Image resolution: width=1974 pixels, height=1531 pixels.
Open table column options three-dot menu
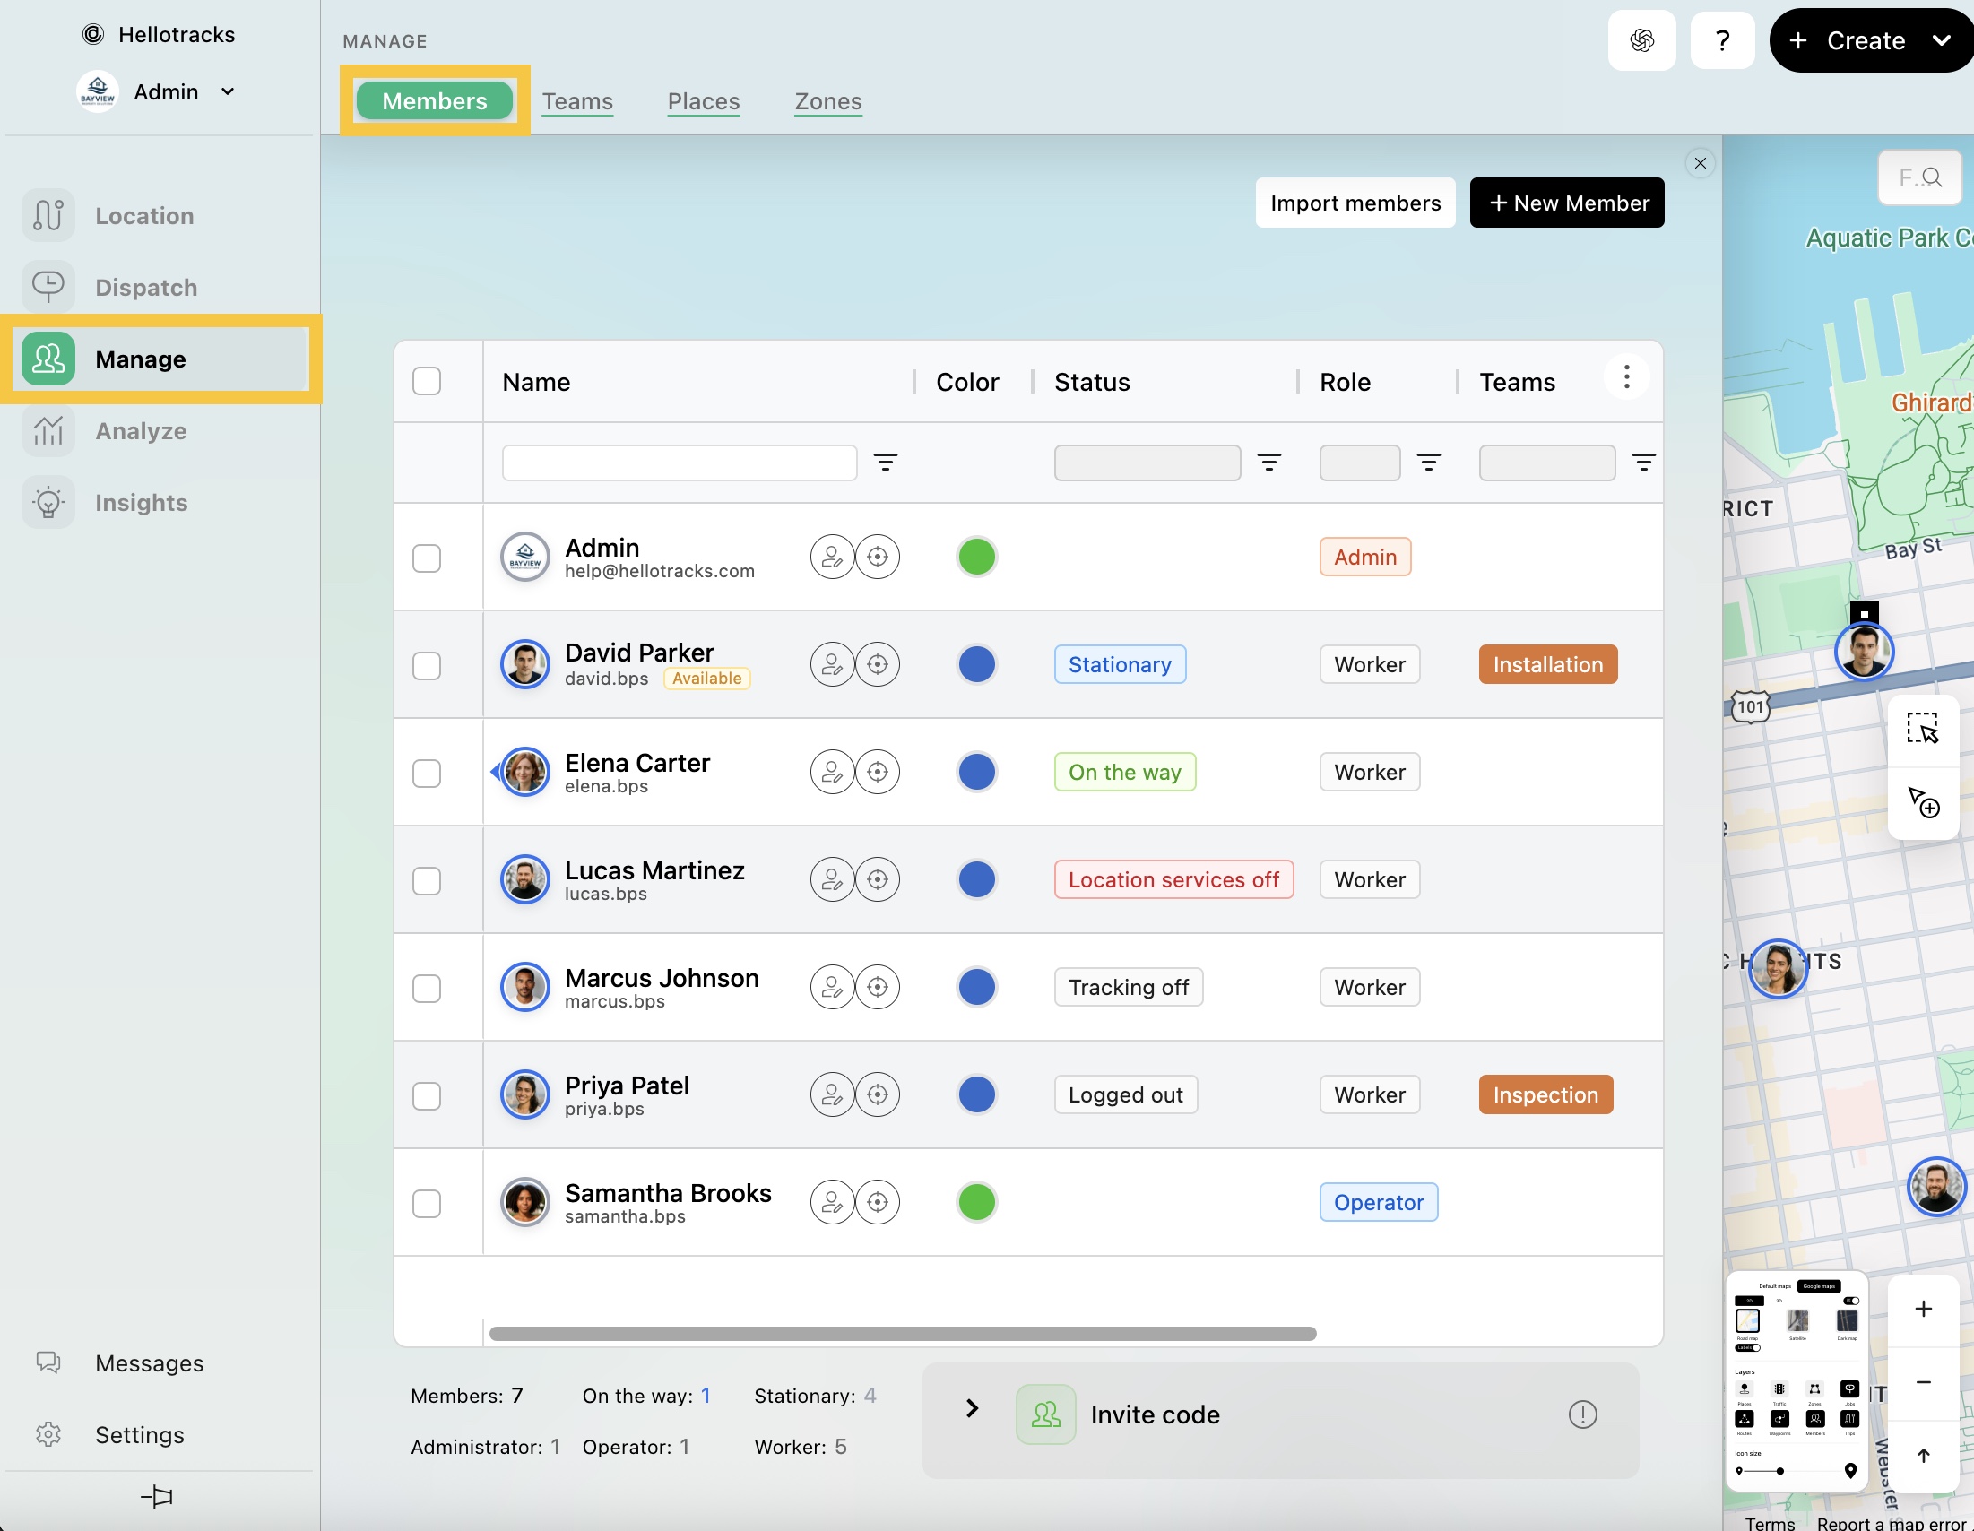coord(1626,377)
